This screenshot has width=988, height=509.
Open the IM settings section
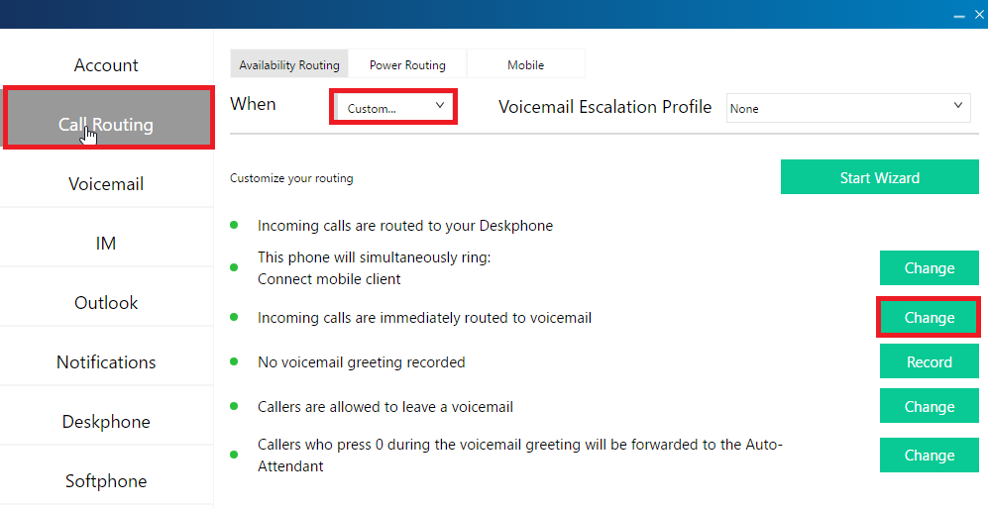tap(106, 244)
